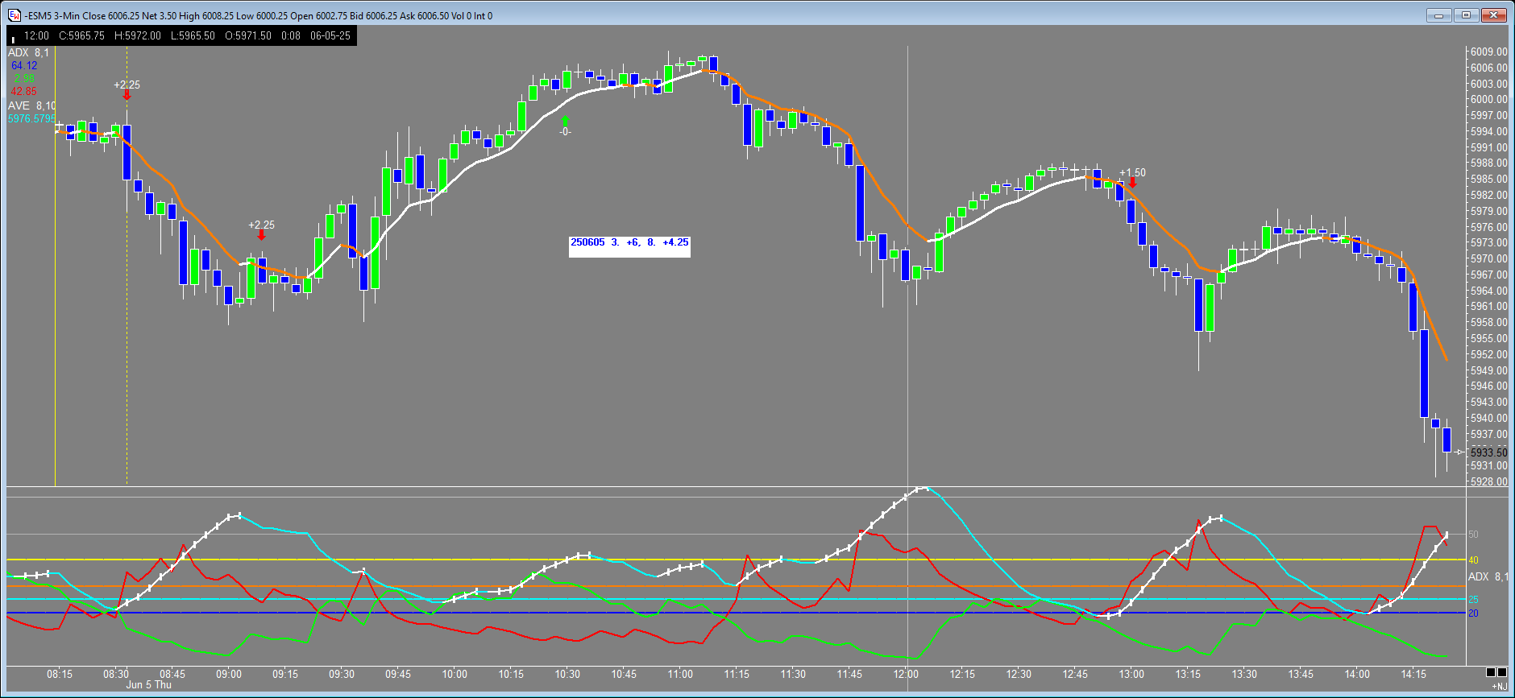Click the Jun 5 Thu date label

coord(149,684)
